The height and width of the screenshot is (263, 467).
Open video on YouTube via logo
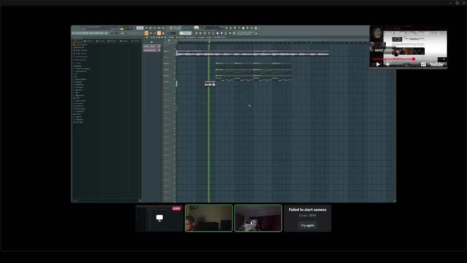pos(436,64)
